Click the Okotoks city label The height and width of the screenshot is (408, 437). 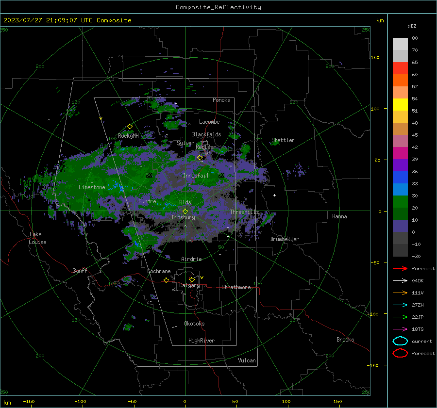pos(194,324)
